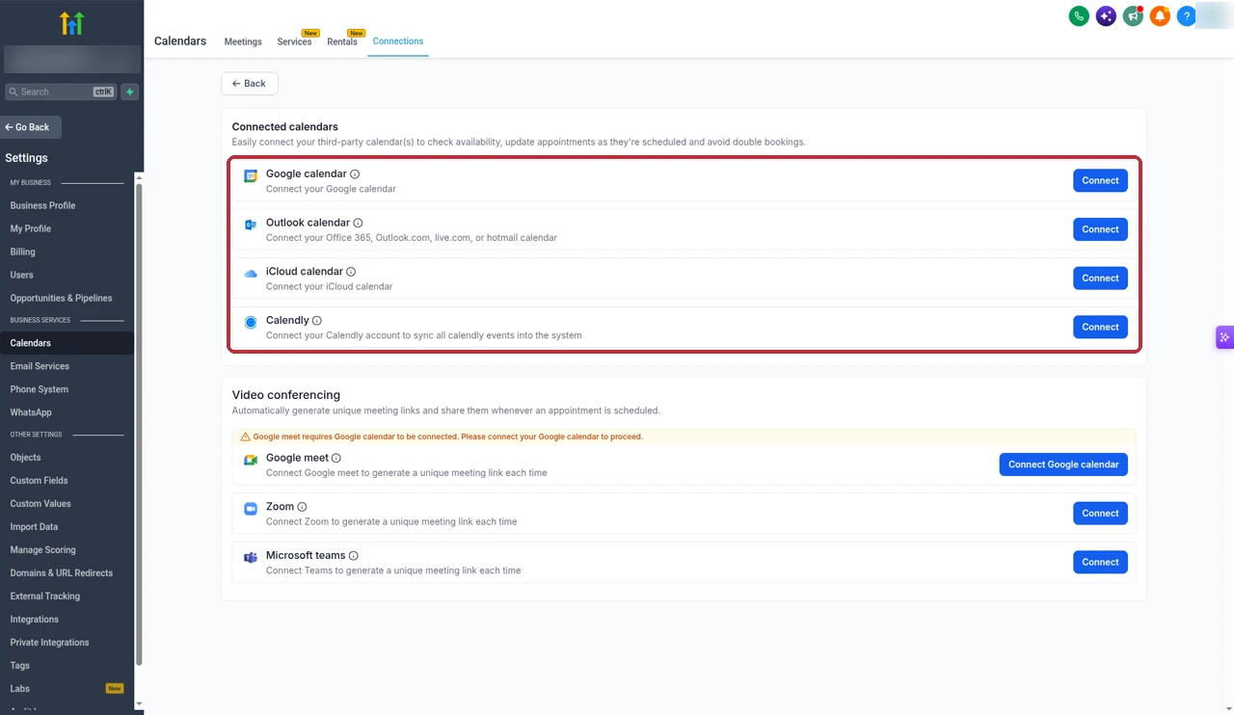This screenshot has height=715, width=1234.
Task: Show info tooltip for Google meet
Action: point(336,458)
